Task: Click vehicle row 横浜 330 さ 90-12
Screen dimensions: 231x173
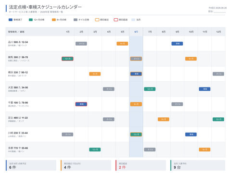Action: coord(115,74)
